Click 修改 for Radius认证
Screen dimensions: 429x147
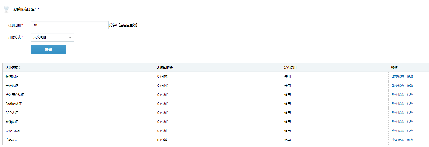pyautogui.click(x=410, y=104)
